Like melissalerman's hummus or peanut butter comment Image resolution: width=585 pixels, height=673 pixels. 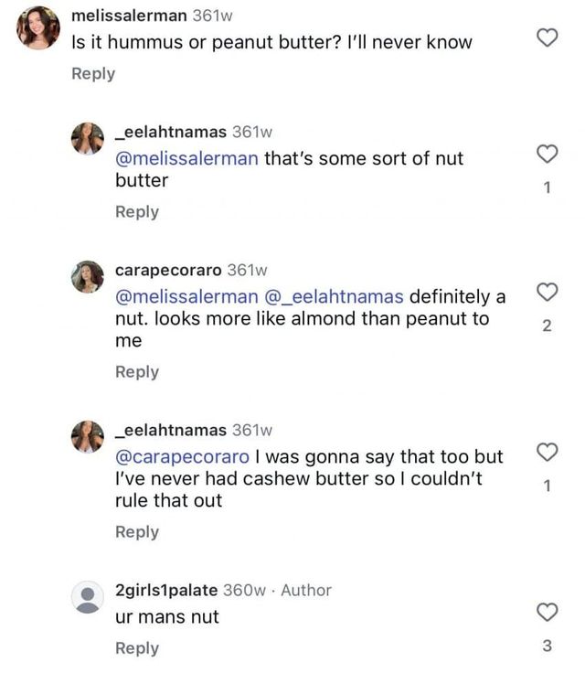coord(547,37)
